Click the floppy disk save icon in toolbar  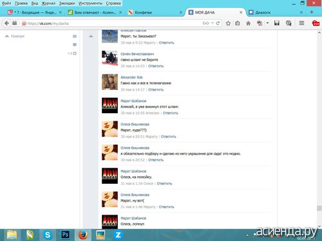pyautogui.click(x=277, y=23)
